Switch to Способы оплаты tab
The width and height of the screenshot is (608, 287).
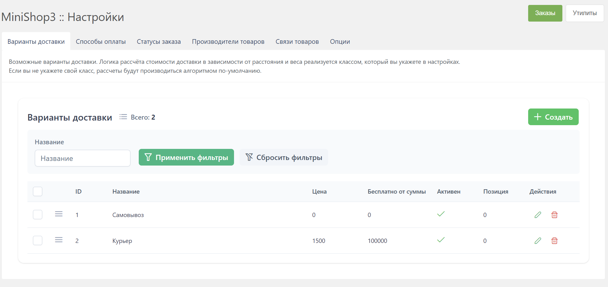click(101, 42)
